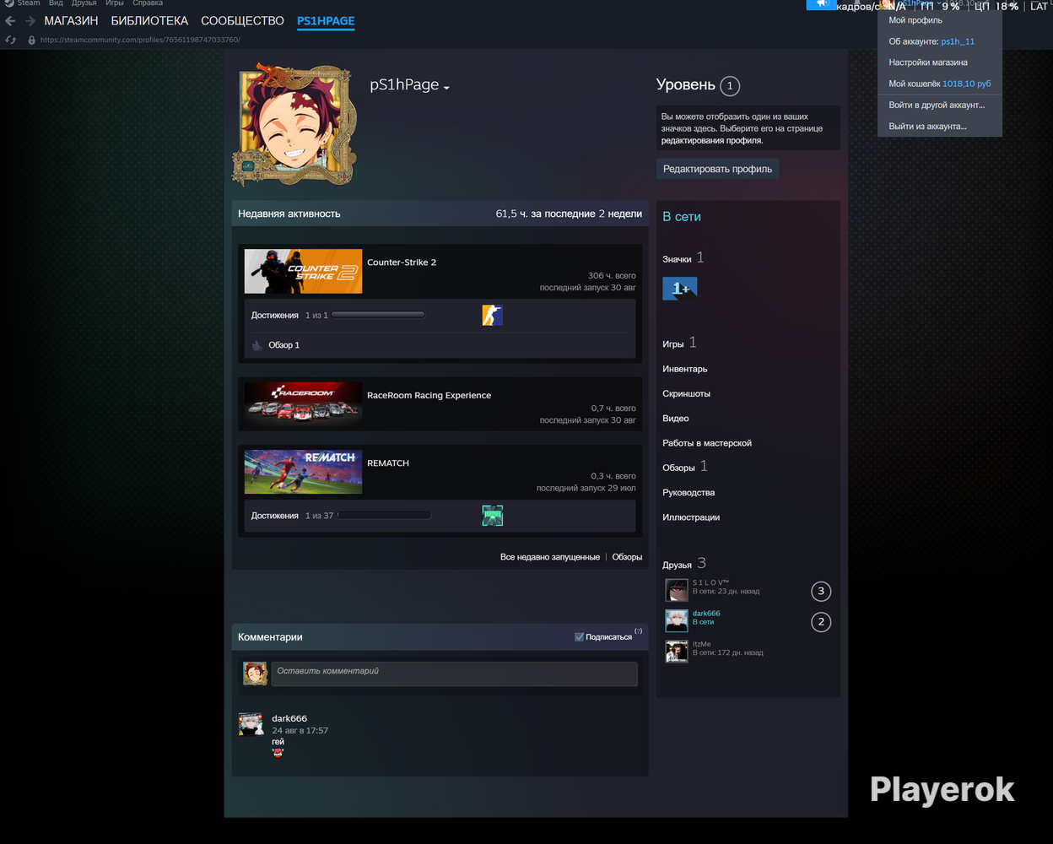Open the Скриншоты link
This screenshot has width=1053, height=844.
coord(686,393)
